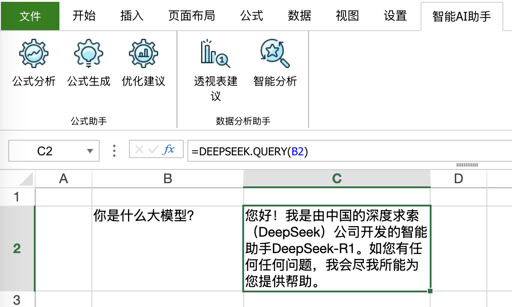The height and width of the screenshot is (307, 512).
Task: Run the 公式分析 formula analysis tool
Action: (32, 64)
